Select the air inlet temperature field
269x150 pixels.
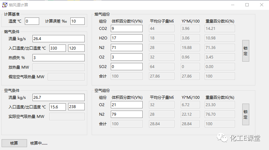pos(57,107)
